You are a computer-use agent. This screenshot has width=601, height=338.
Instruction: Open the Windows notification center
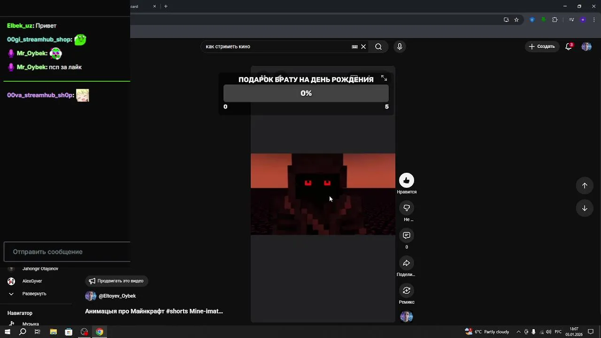(x=591, y=332)
